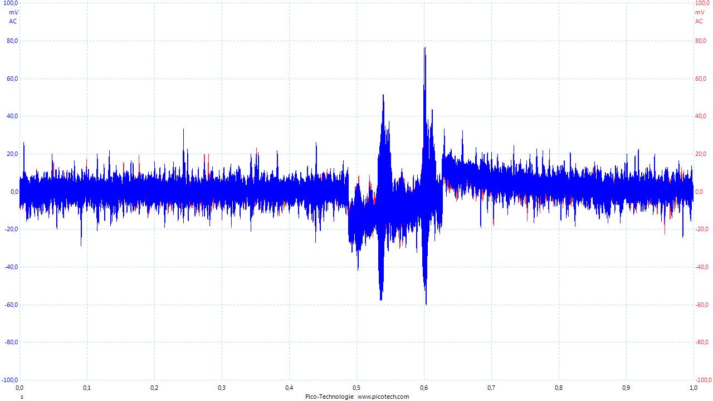Screen dimensions: 713x401
Task: Click the red right axis label -20,0
Action: coord(702,229)
